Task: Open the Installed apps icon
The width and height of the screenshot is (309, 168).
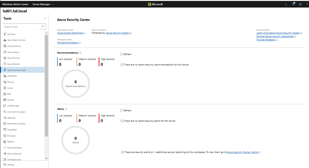Action: coord(5,106)
